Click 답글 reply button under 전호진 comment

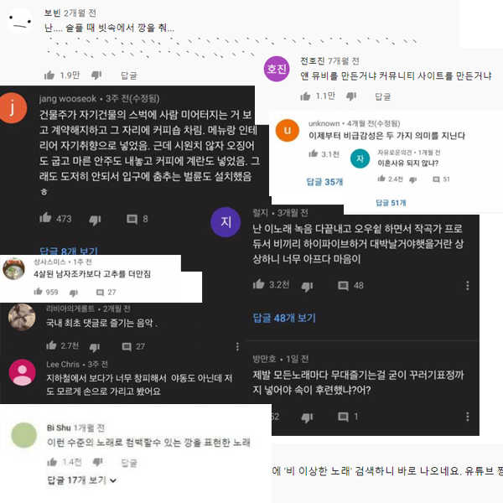pos(383,96)
